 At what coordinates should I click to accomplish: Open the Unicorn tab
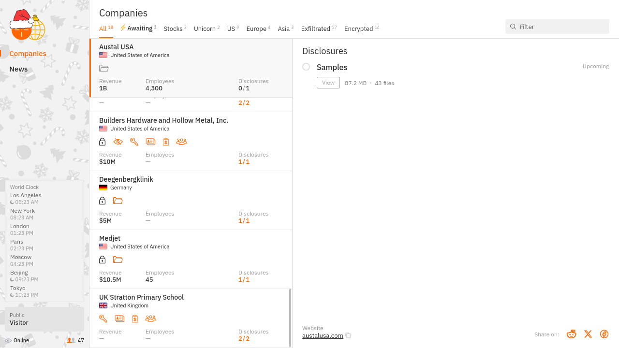tap(207, 29)
